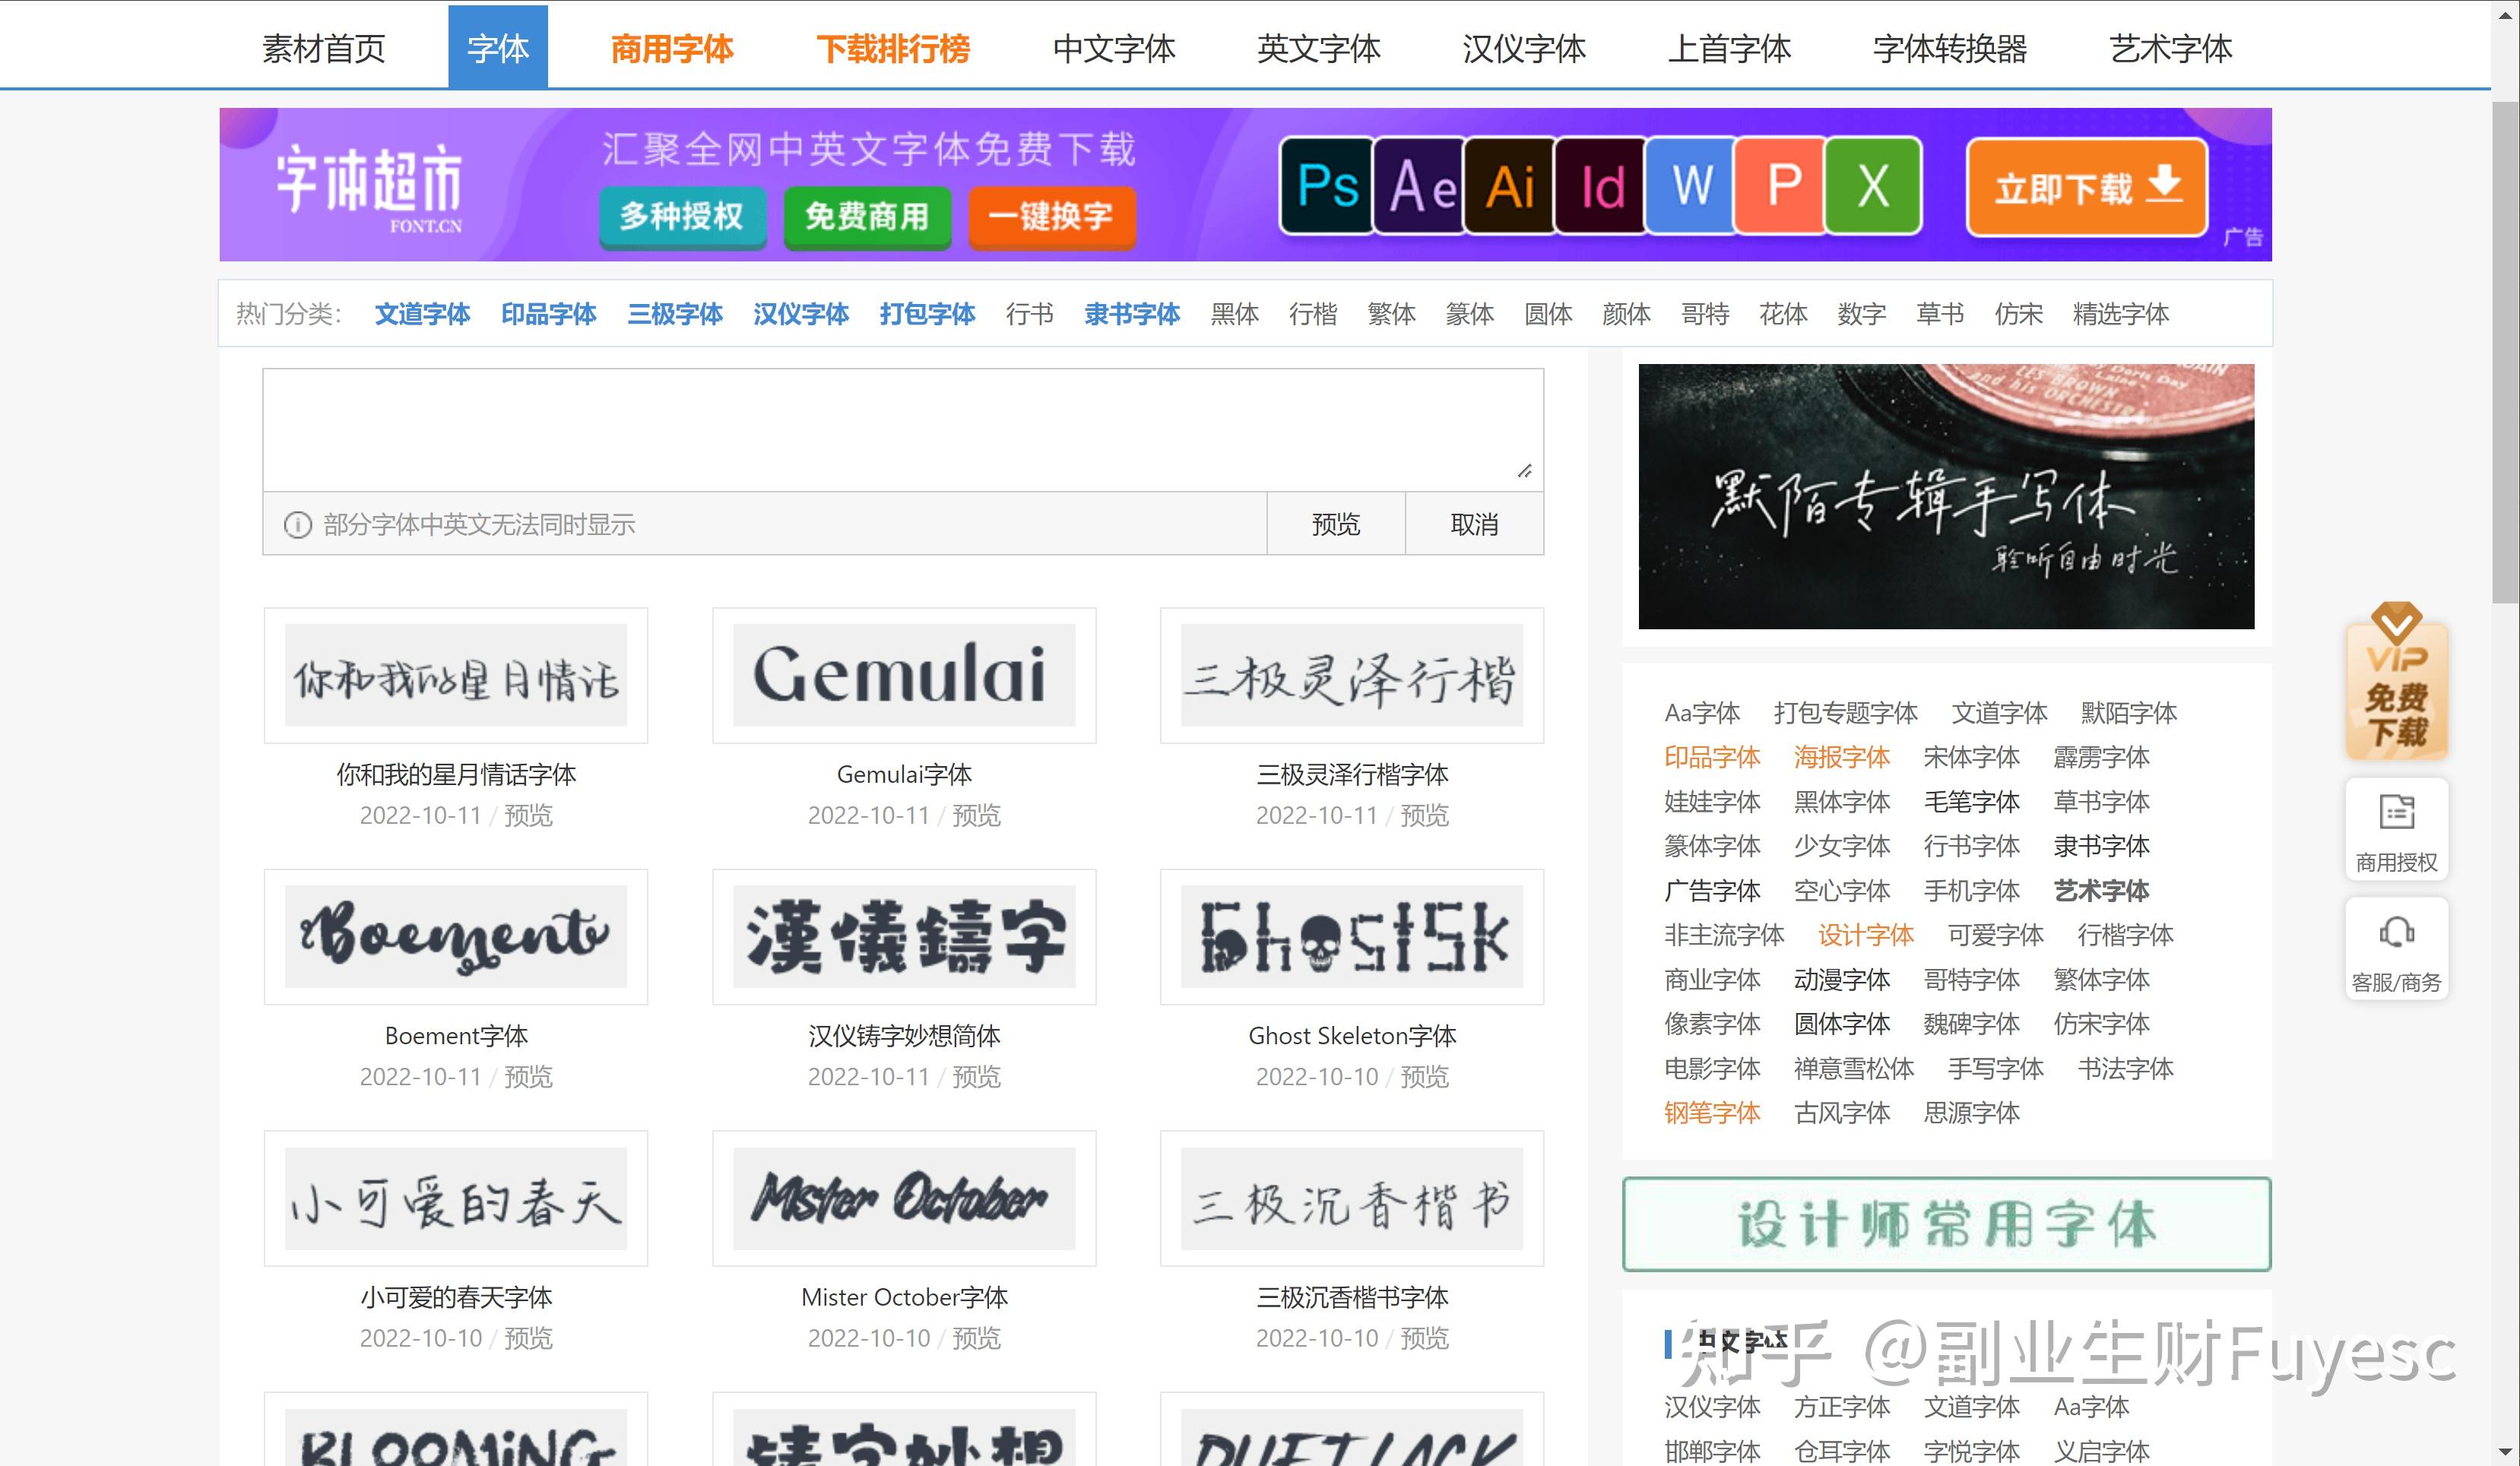
Task: Open the 小可爱的春天 font thumbnail
Action: [x=456, y=1198]
